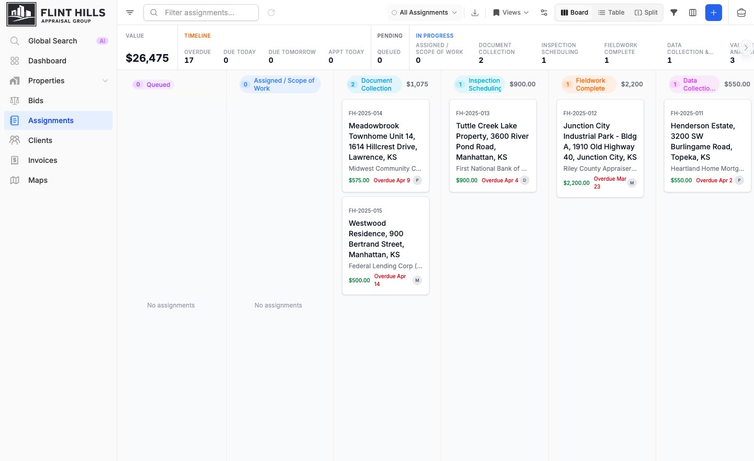
Task: Click the funnel filter icon
Action: (x=674, y=13)
